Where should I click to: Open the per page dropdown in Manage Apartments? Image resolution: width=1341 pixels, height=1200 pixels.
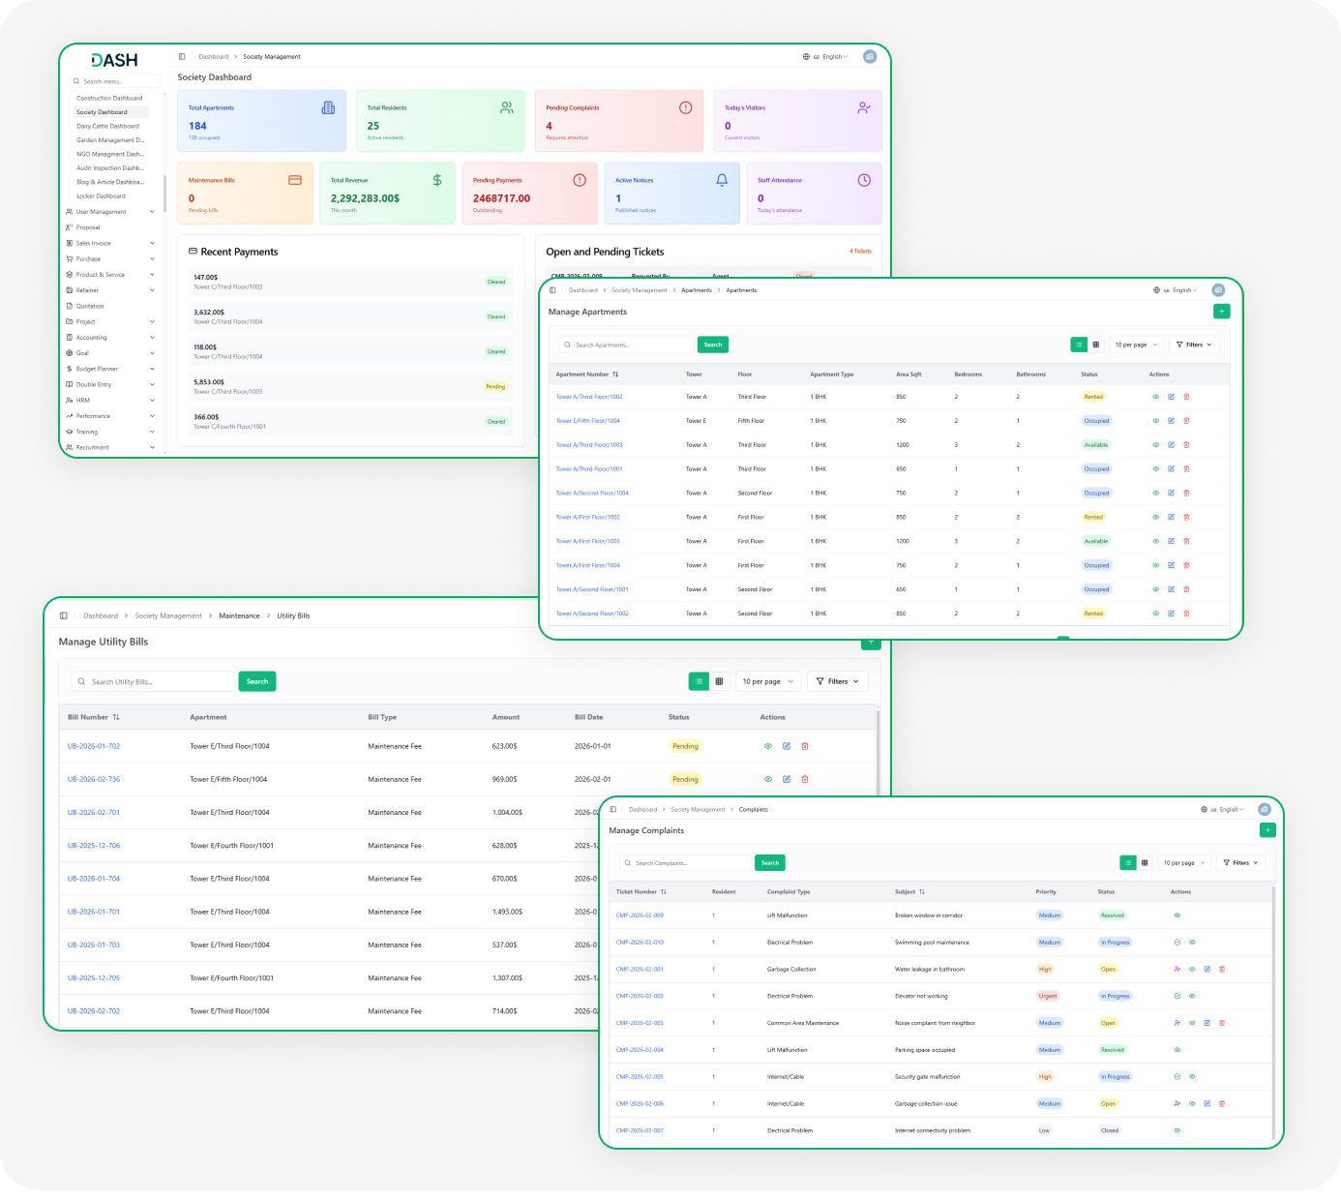point(1136,345)
